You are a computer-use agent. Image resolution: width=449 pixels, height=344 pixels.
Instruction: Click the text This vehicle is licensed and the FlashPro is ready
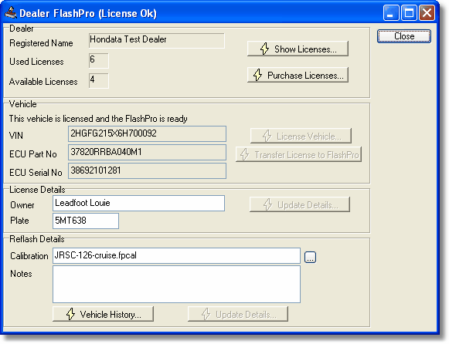point(98,119)
